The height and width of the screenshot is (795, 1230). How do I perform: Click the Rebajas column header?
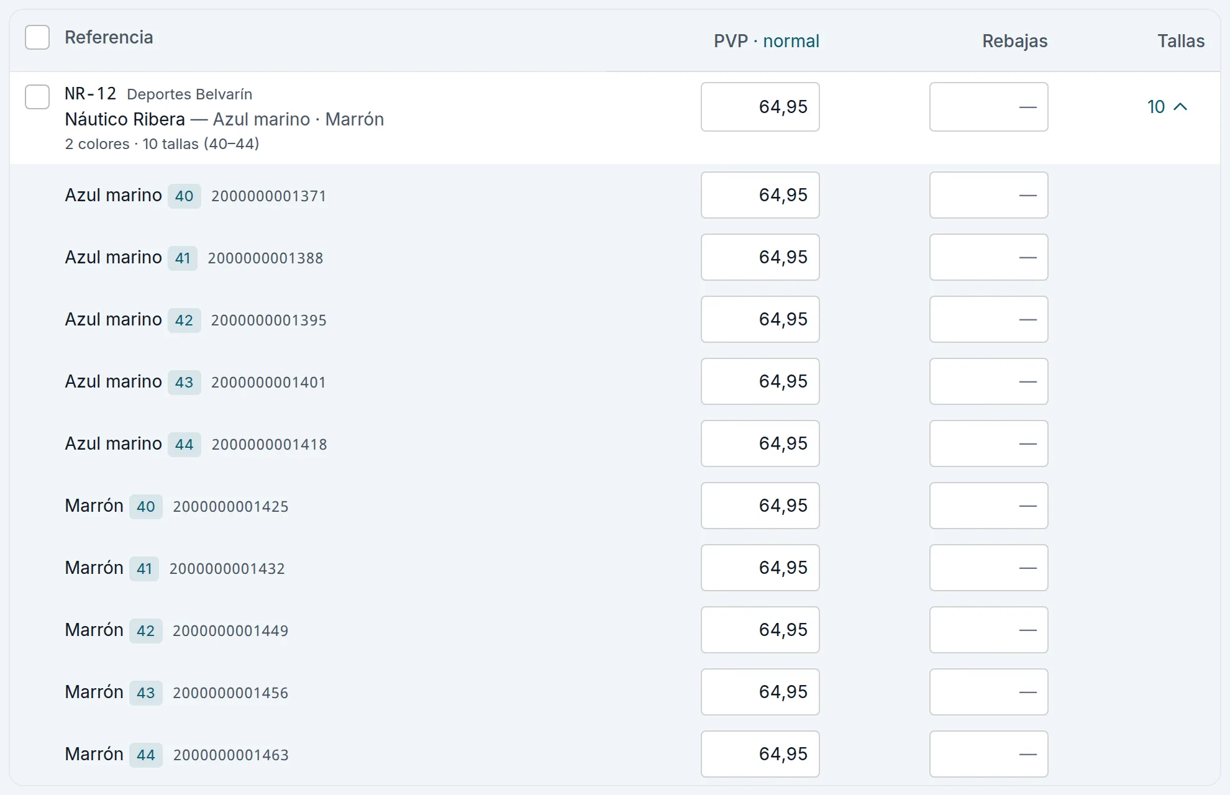pos(1014,41)
